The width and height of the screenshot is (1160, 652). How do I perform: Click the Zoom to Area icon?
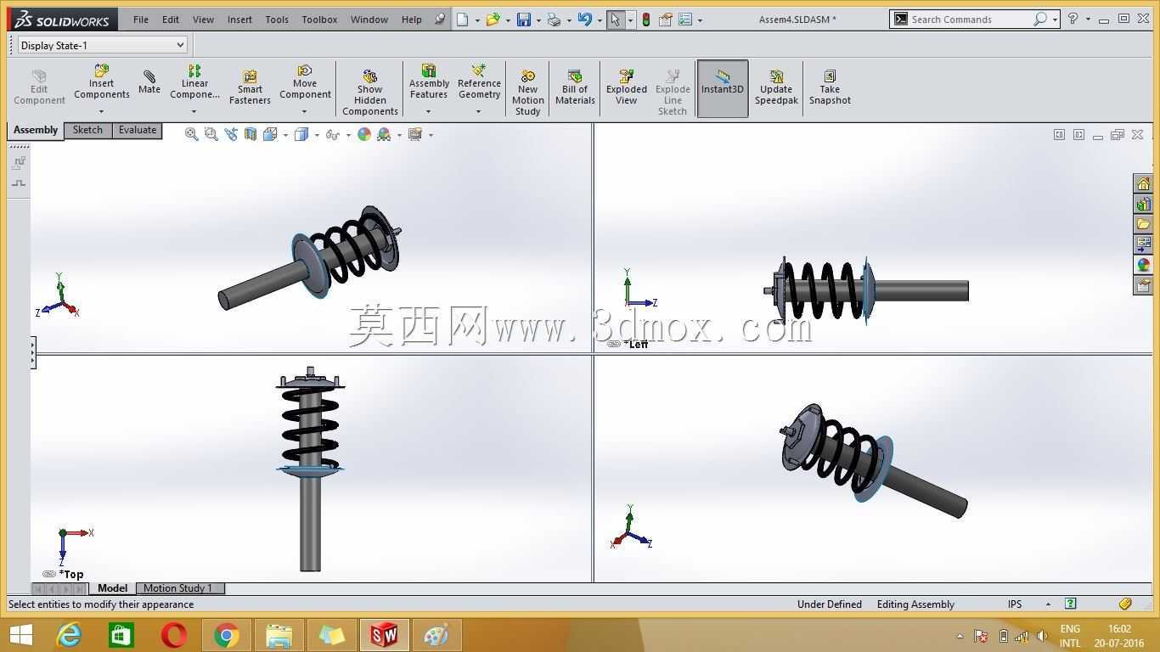pyautogui.click(x=211, y=134)
